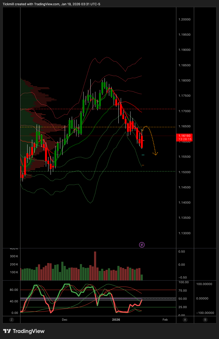Toggle the circled A scale button
This screenshot has height=339, width=219.
[185, 320]
